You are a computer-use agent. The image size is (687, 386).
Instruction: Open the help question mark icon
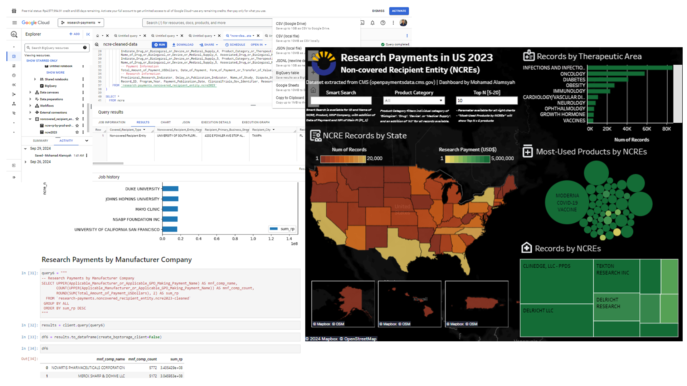[383, 23]
